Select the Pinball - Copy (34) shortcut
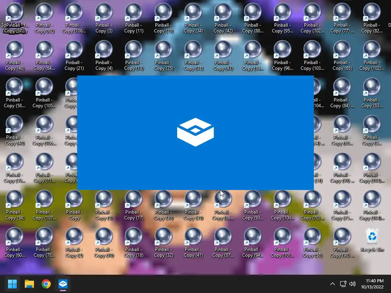Viewport: 391px width, 293px height. point(193,18)
